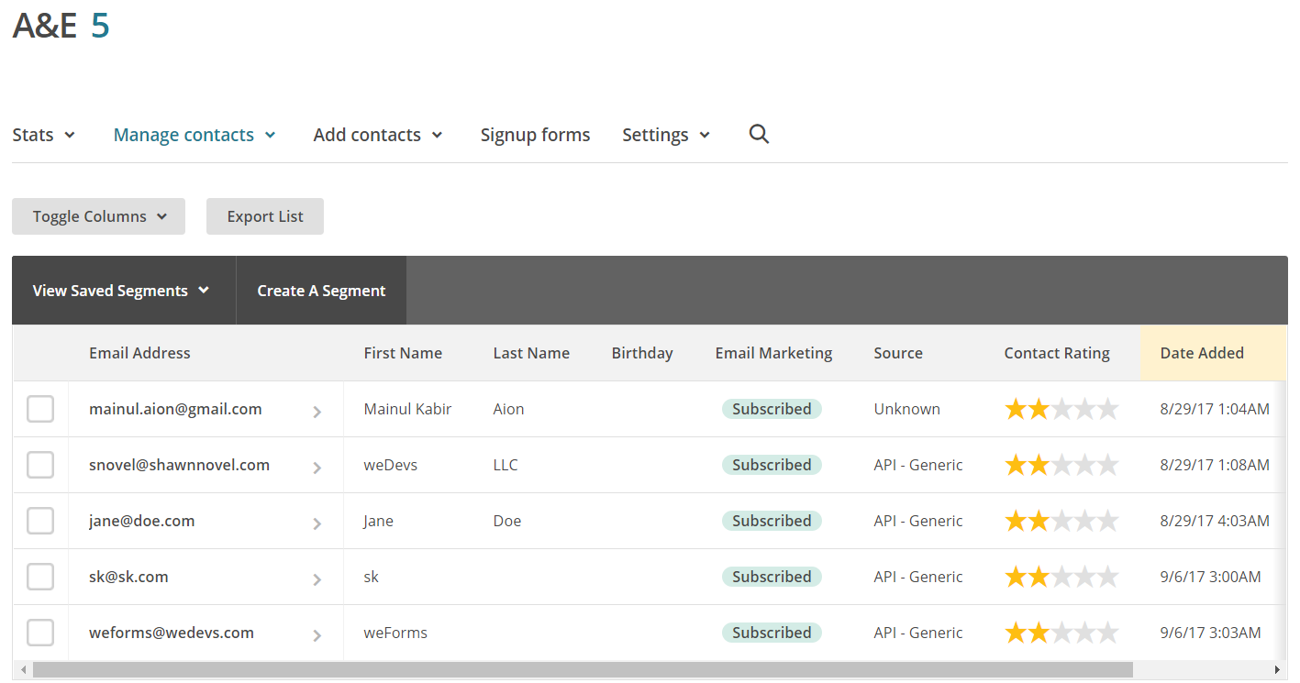1300x683 pixels.
Task: Open the Toggle Columns dropdown
Action: click(98, 215)
